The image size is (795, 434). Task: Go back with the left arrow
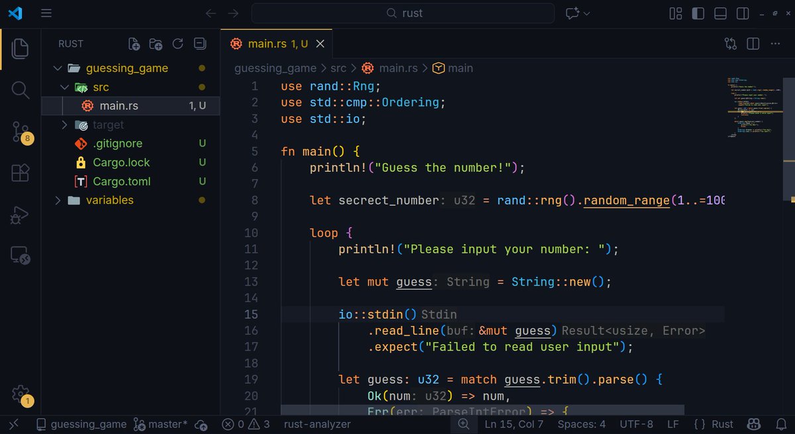pos(211,13)
